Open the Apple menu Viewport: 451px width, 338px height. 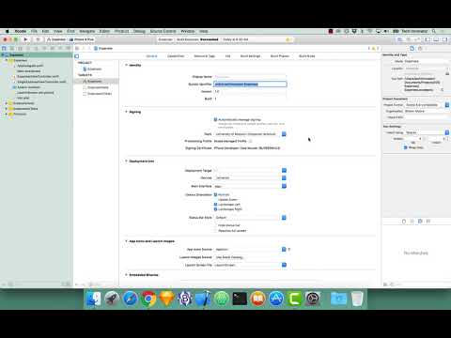(7, 31)
